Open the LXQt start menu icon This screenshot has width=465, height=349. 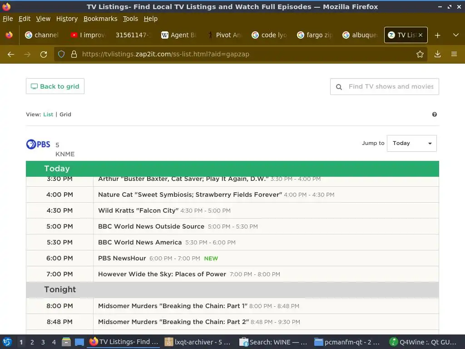(7, 342)
